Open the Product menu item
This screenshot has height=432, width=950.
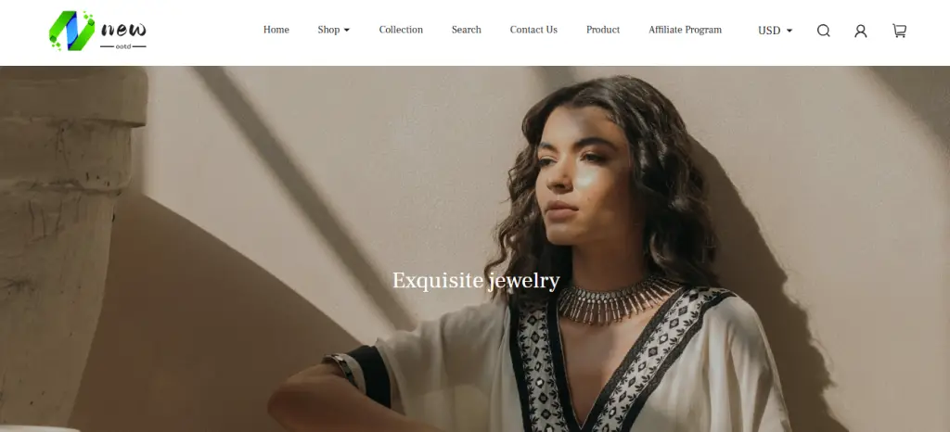pos(603,30)
